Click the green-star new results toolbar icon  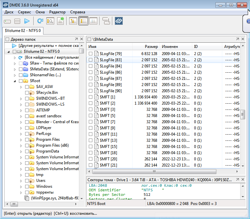[60, 21]
